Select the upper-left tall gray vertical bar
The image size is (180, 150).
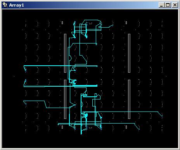[x=65, y=53]
